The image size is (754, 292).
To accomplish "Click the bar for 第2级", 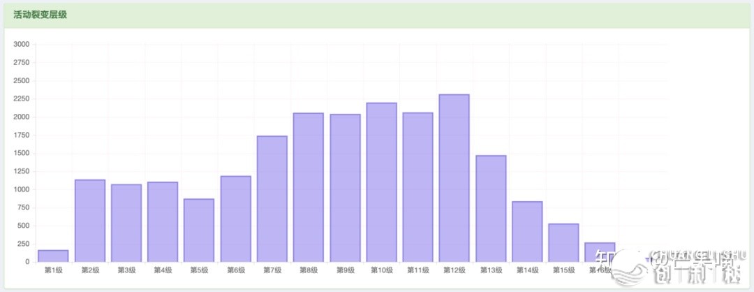I will [x=90, y=221].
